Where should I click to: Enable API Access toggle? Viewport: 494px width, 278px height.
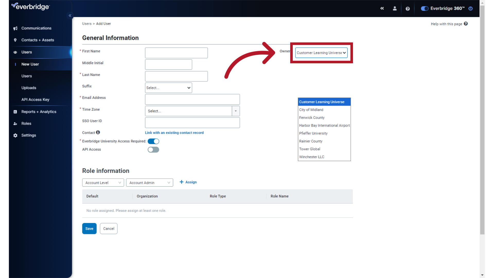pos(153,149)
